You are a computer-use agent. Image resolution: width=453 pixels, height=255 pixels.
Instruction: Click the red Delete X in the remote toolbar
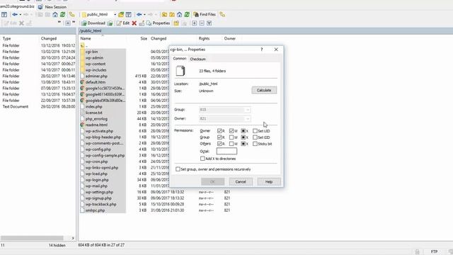pos(134,23)
